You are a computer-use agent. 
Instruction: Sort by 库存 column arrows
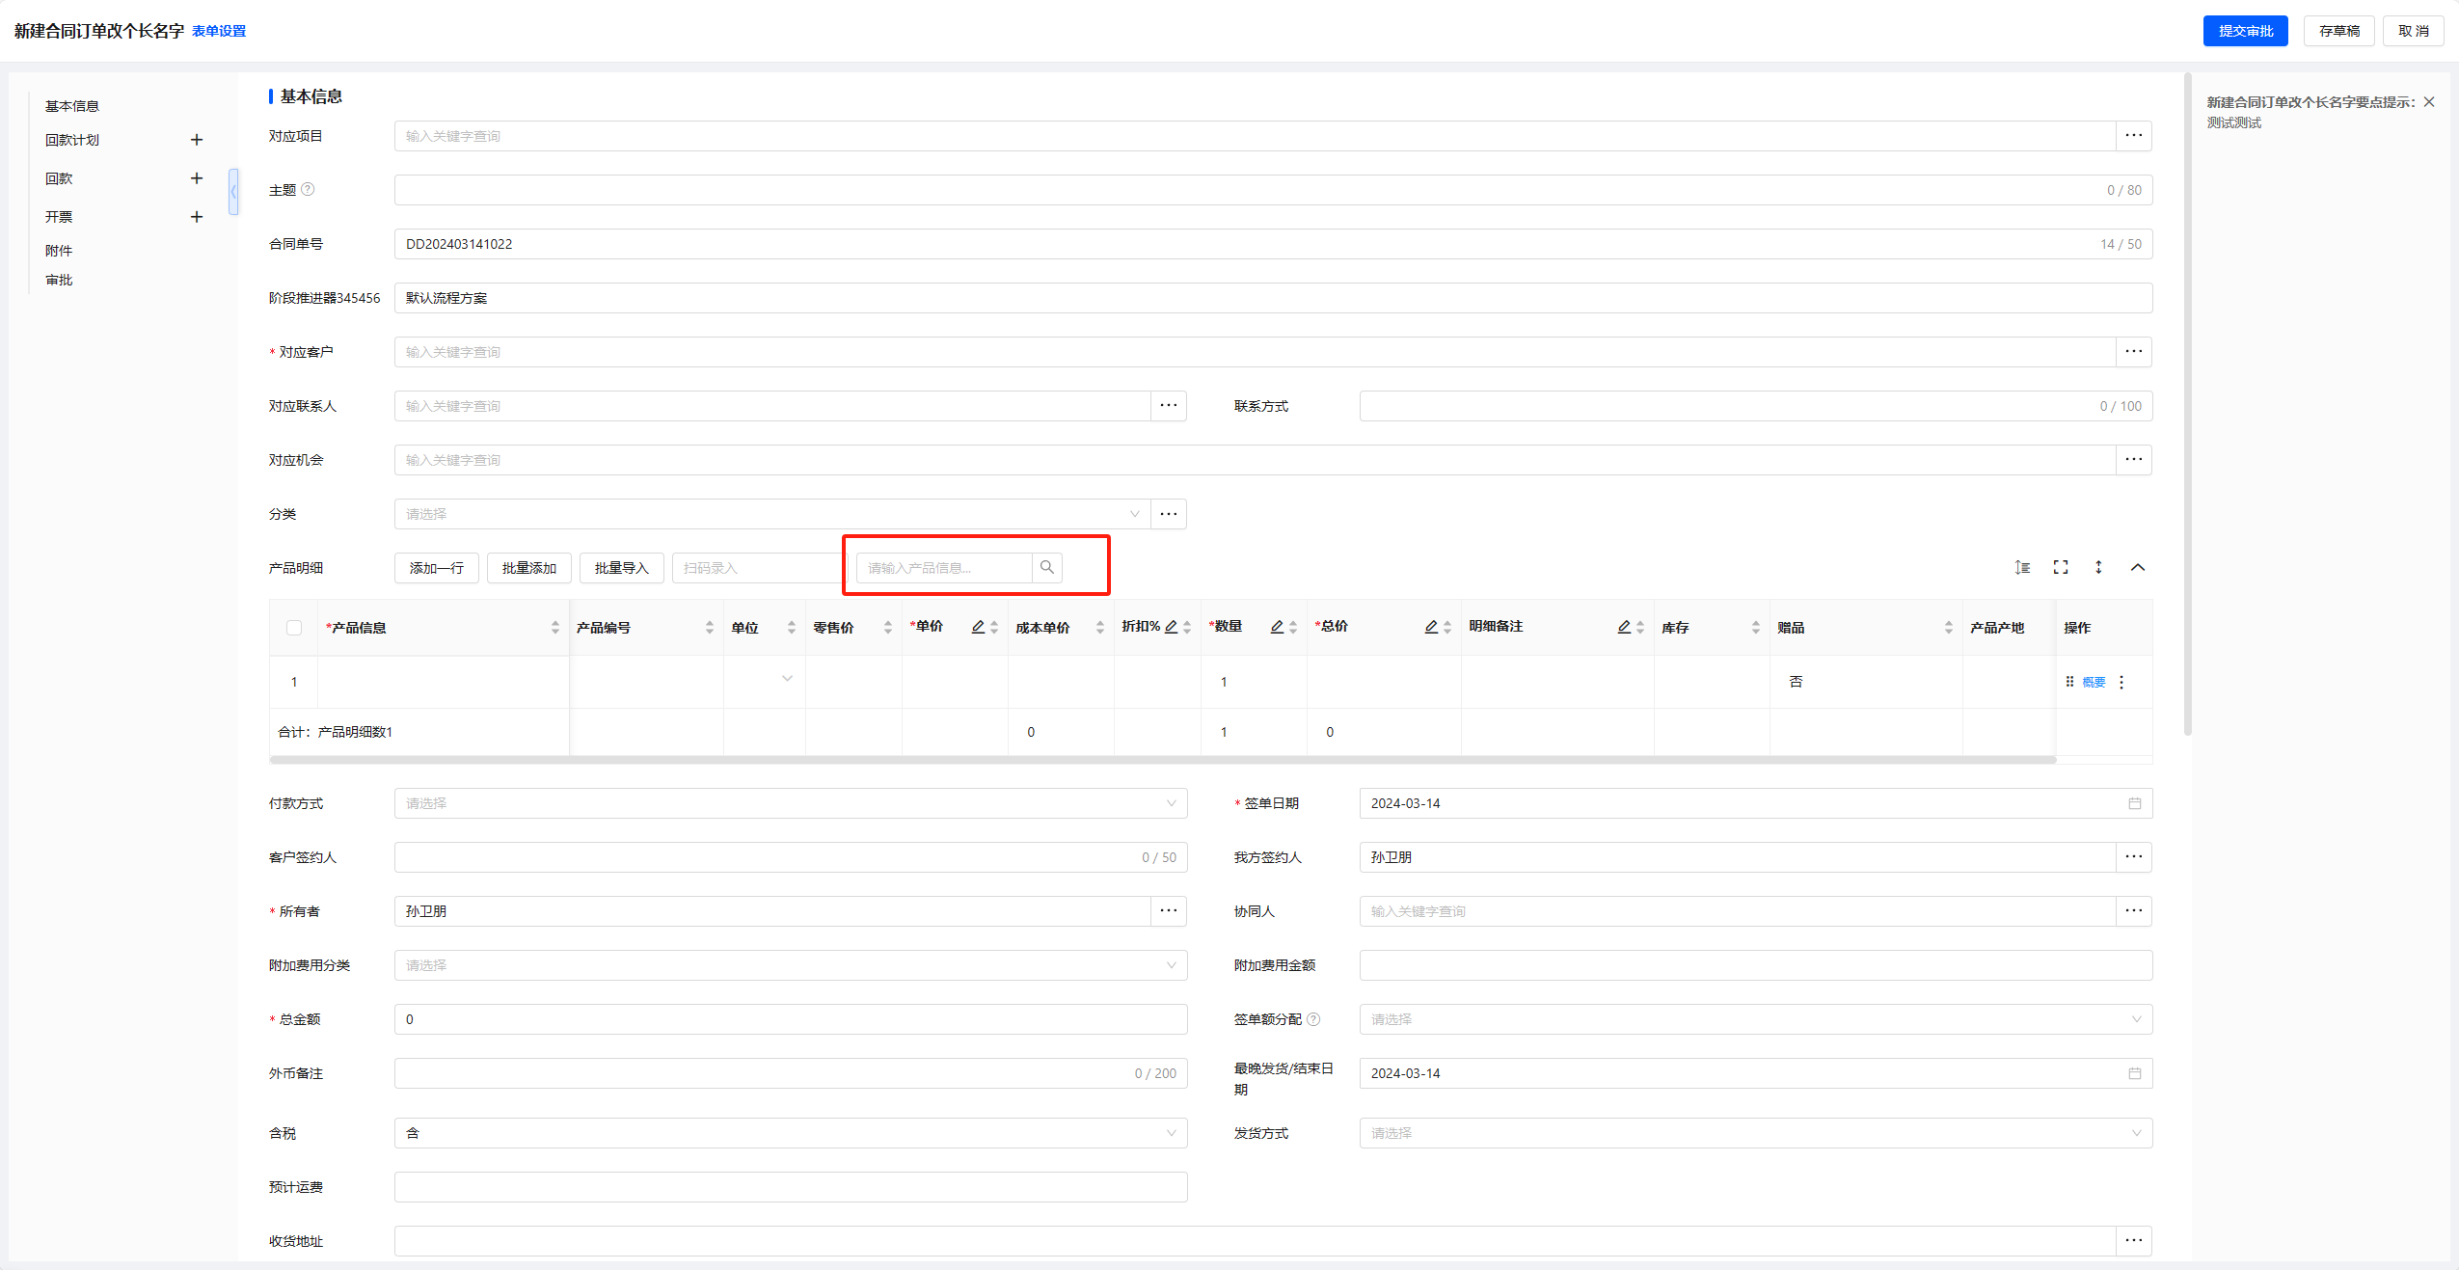pyautogui.click(x=1755, y=628)
